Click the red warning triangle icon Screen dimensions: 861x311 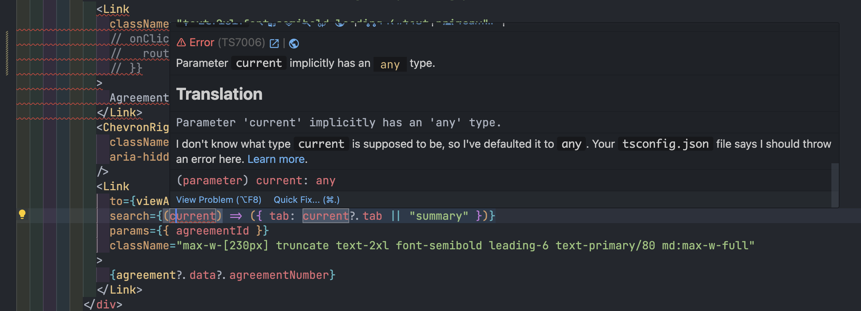[x=181, y=43]
